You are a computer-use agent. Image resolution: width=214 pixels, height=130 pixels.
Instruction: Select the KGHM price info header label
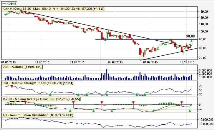click(x=47, y=9)
